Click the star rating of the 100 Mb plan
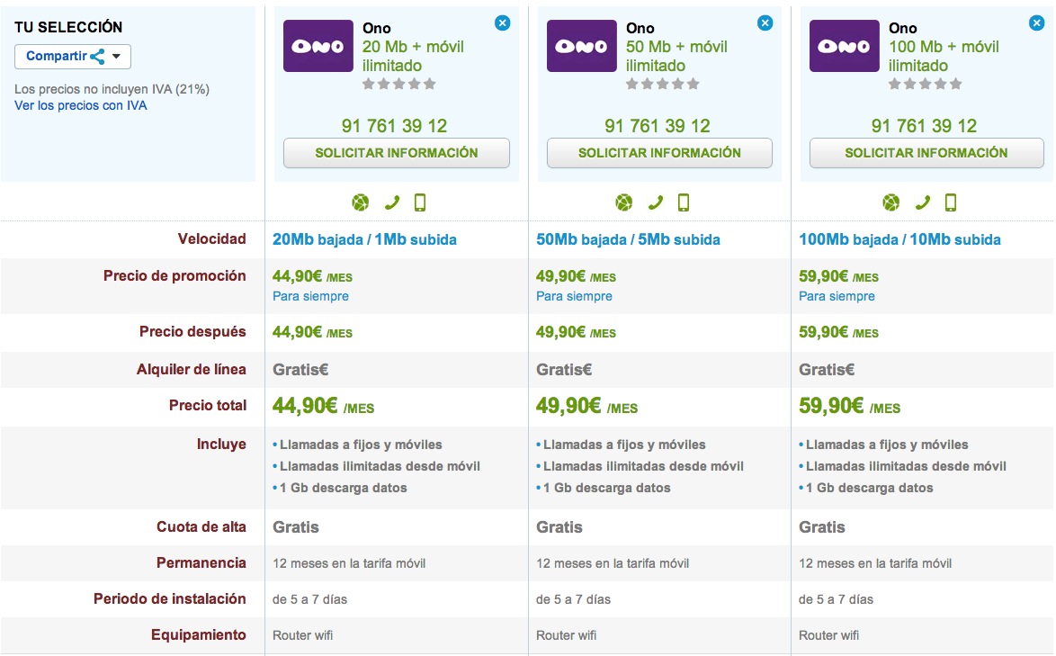Viewport: 1056px width, 656px height. click(x=926, y=85)
